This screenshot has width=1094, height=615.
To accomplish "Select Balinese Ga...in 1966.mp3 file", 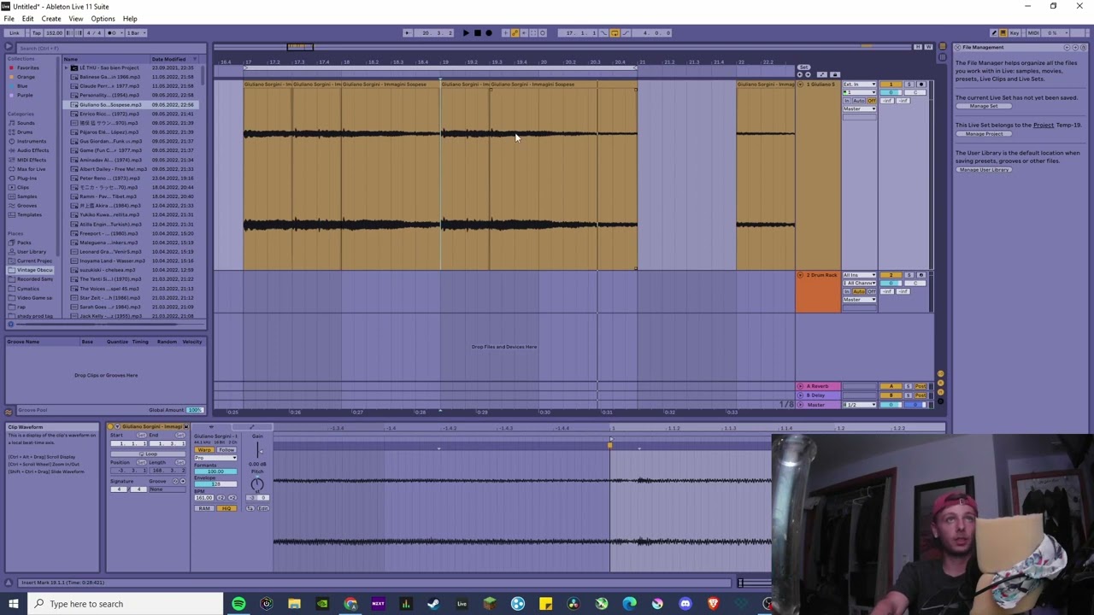I will 109,77.
